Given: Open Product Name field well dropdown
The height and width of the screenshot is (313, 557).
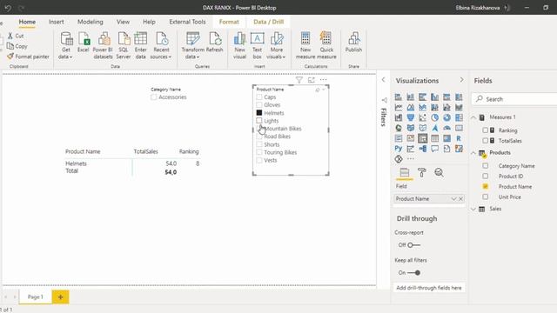Looking at the screenshot, I should 453,199.
